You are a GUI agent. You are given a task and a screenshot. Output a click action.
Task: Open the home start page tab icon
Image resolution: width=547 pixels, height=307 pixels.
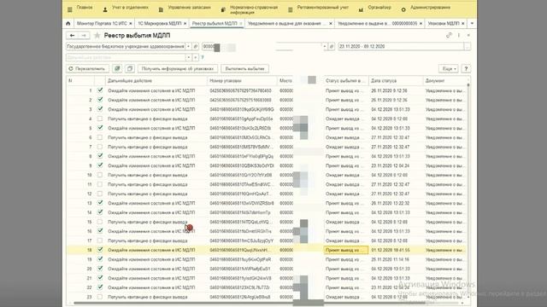[x=68, y=23]
